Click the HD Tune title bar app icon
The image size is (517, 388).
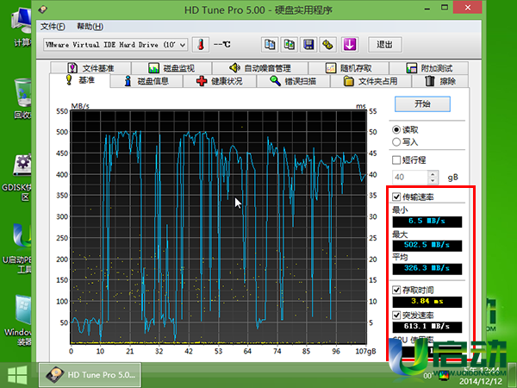coord(43,9)
